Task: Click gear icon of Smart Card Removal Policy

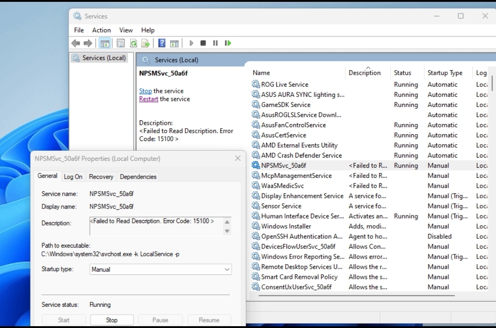Action: click(256, 277)
